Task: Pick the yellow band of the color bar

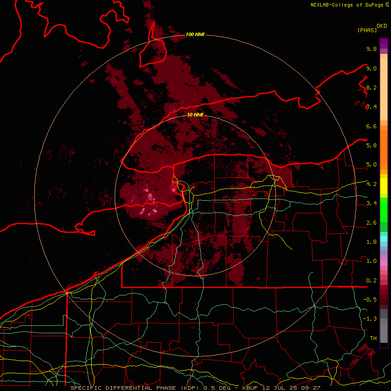Action: click(384, 186)
